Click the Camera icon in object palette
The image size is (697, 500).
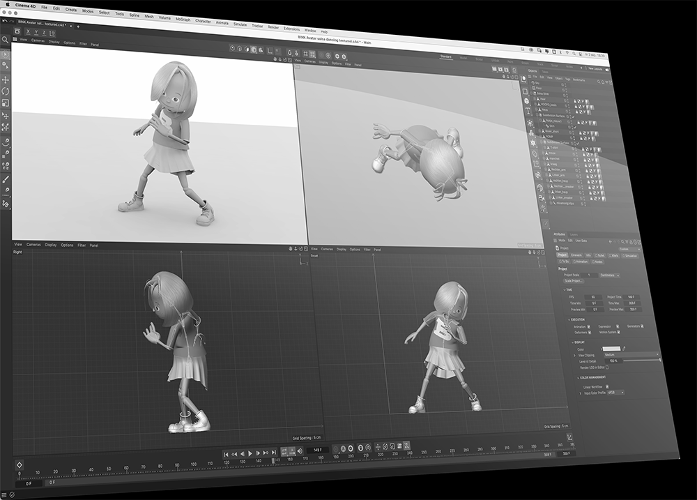click(x=541, y=198)
